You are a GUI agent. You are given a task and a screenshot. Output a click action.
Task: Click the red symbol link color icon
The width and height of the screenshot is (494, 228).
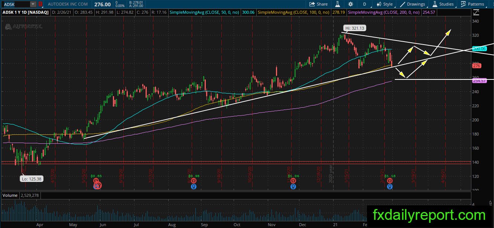40,4
